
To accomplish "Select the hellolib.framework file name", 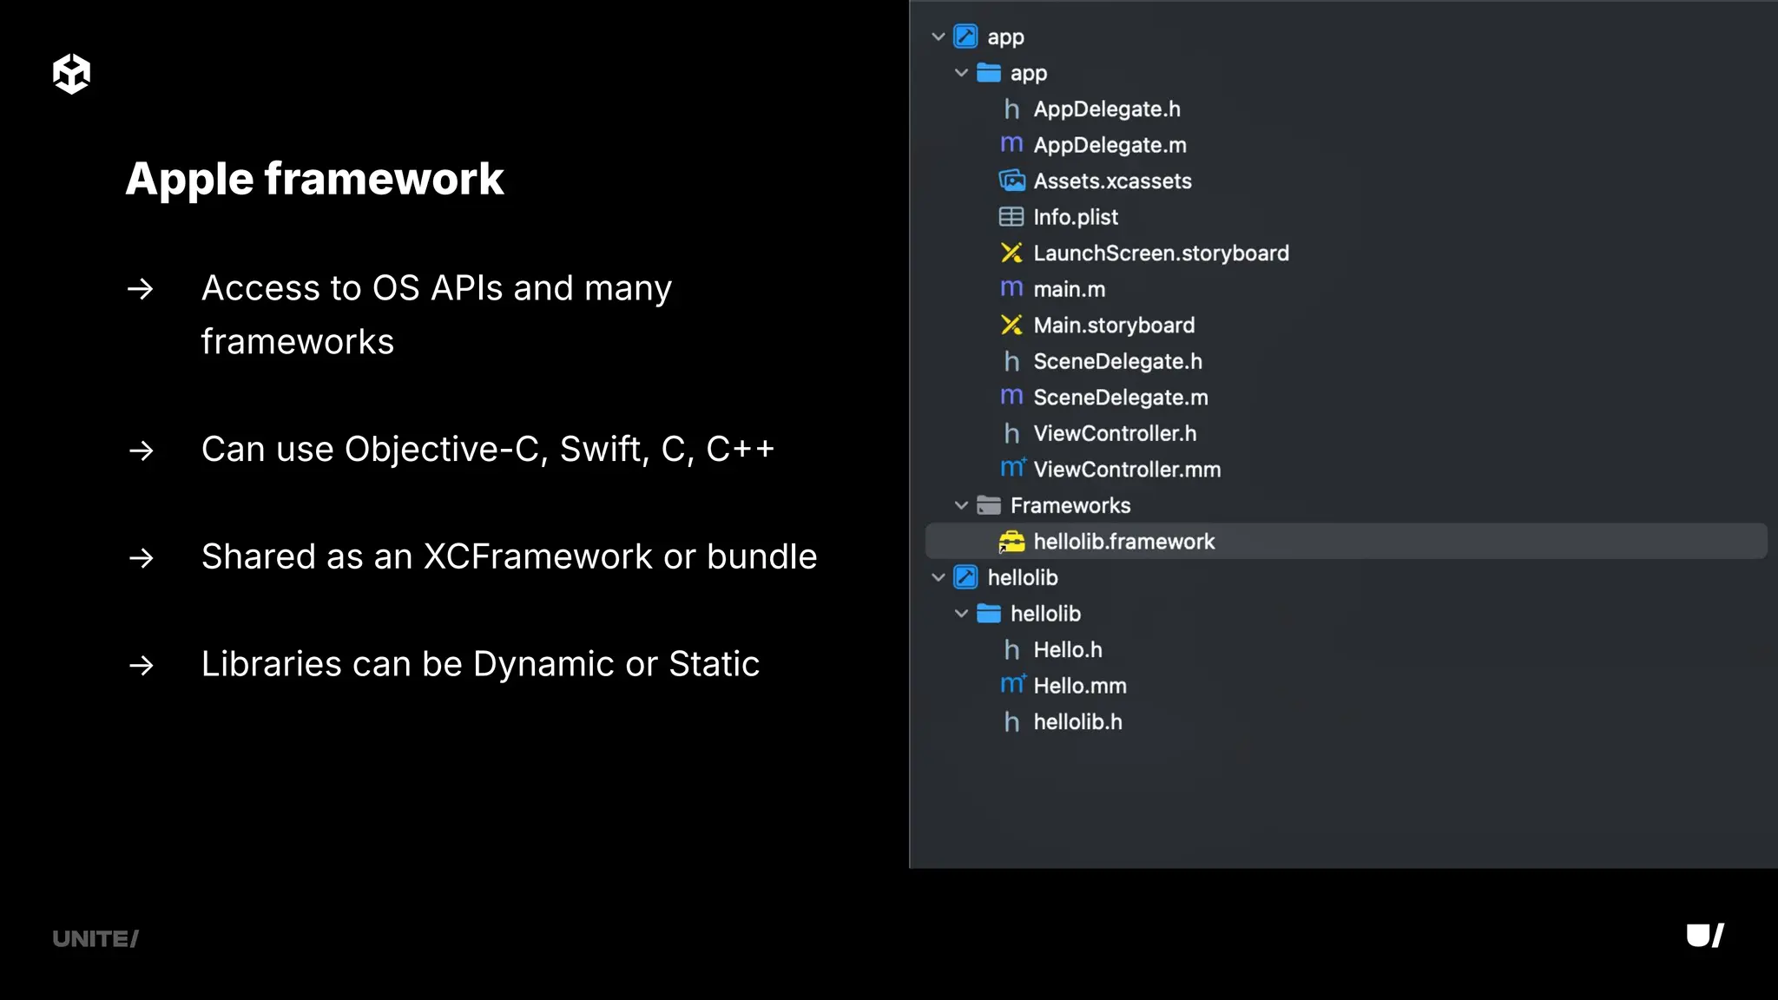I will pyautogui.click(x=1124, y=542).
